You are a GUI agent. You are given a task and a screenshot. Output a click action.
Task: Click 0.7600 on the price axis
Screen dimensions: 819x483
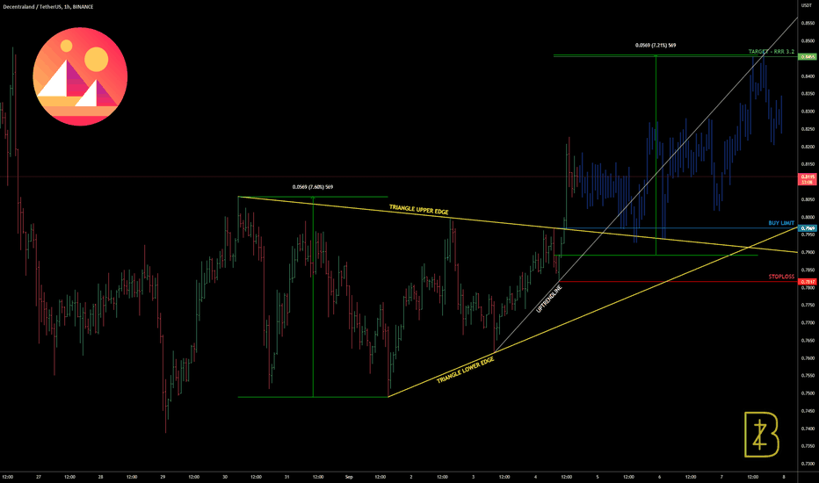tap(808, 358)
